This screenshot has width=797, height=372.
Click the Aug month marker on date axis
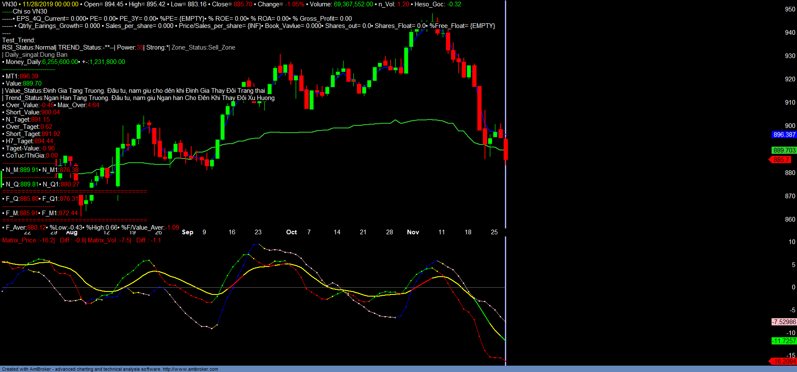point(72,233)
